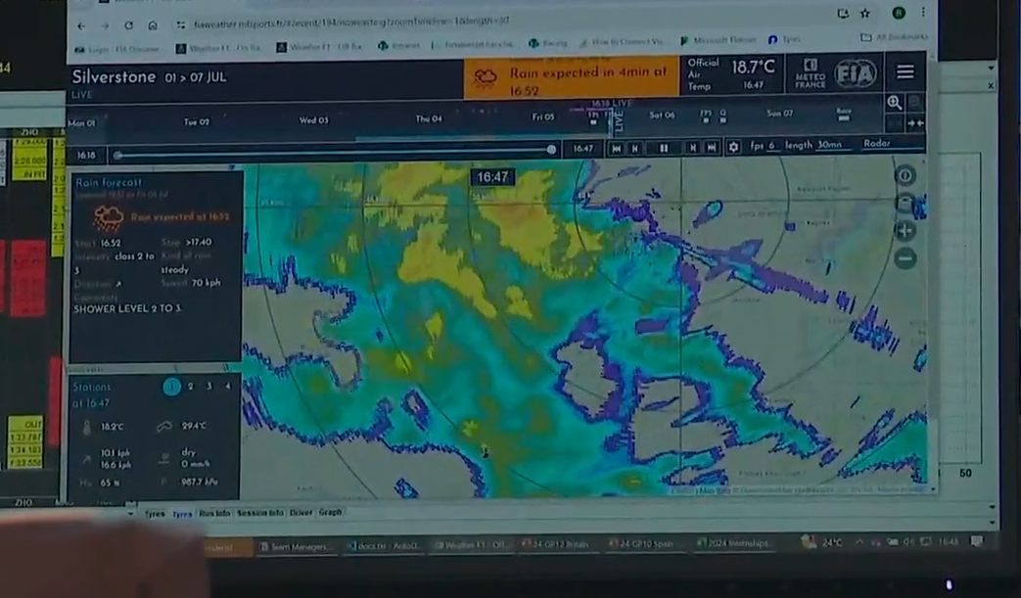Select Sat 06 on the day timeline

pyautogui.click(x=662, y=115)
